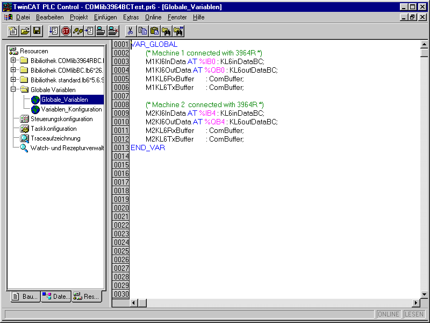This screenshot has height=323, width=430.
Task: Click the %IB0 address on line 0003
Action: (207, 61)
